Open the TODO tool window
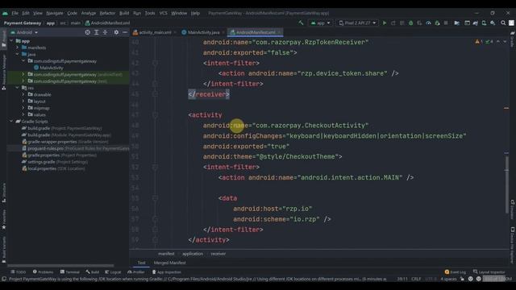 pyautogui.click(x=18, y=272)
